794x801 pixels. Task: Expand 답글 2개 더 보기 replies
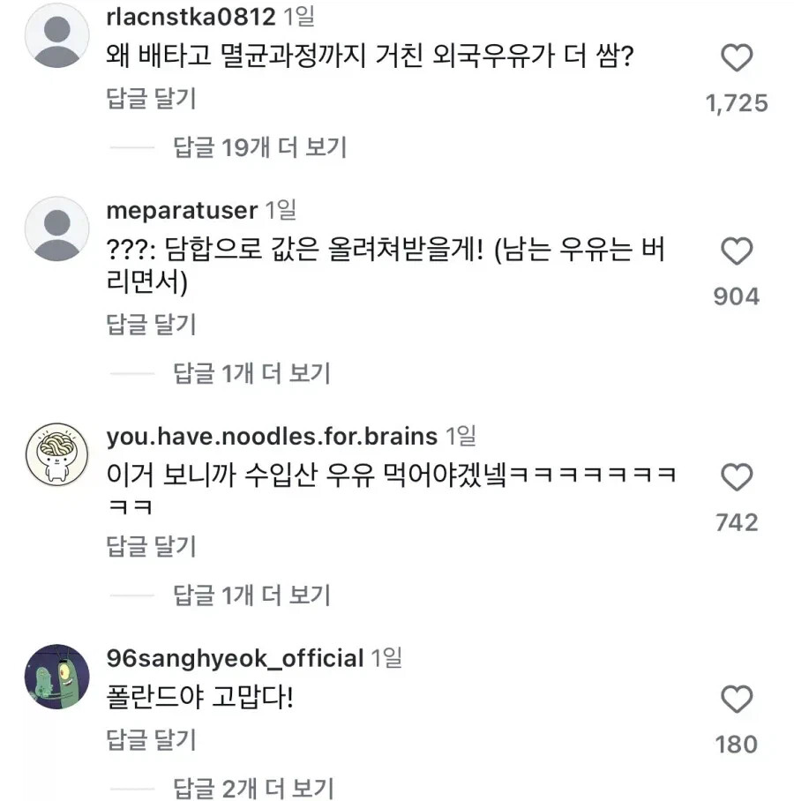click(x=252, y=787)
